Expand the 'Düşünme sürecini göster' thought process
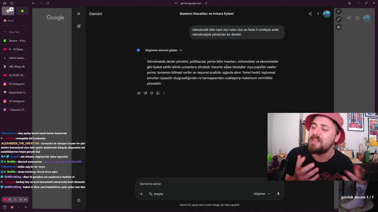 click(164, 50)
